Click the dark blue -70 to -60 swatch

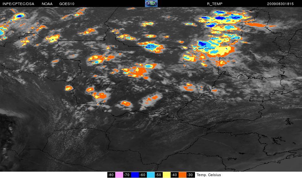(135, 175)
